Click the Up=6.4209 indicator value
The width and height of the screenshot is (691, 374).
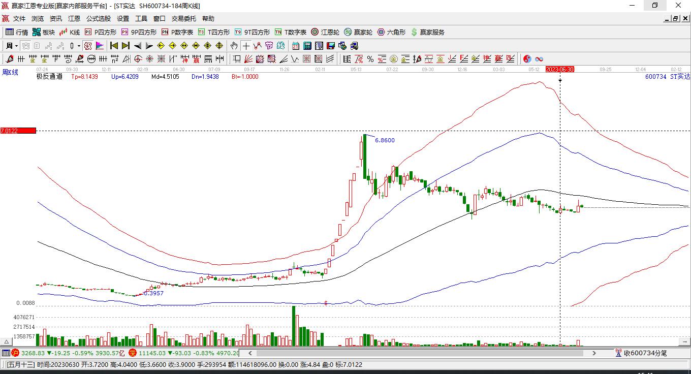pos(124,77)
